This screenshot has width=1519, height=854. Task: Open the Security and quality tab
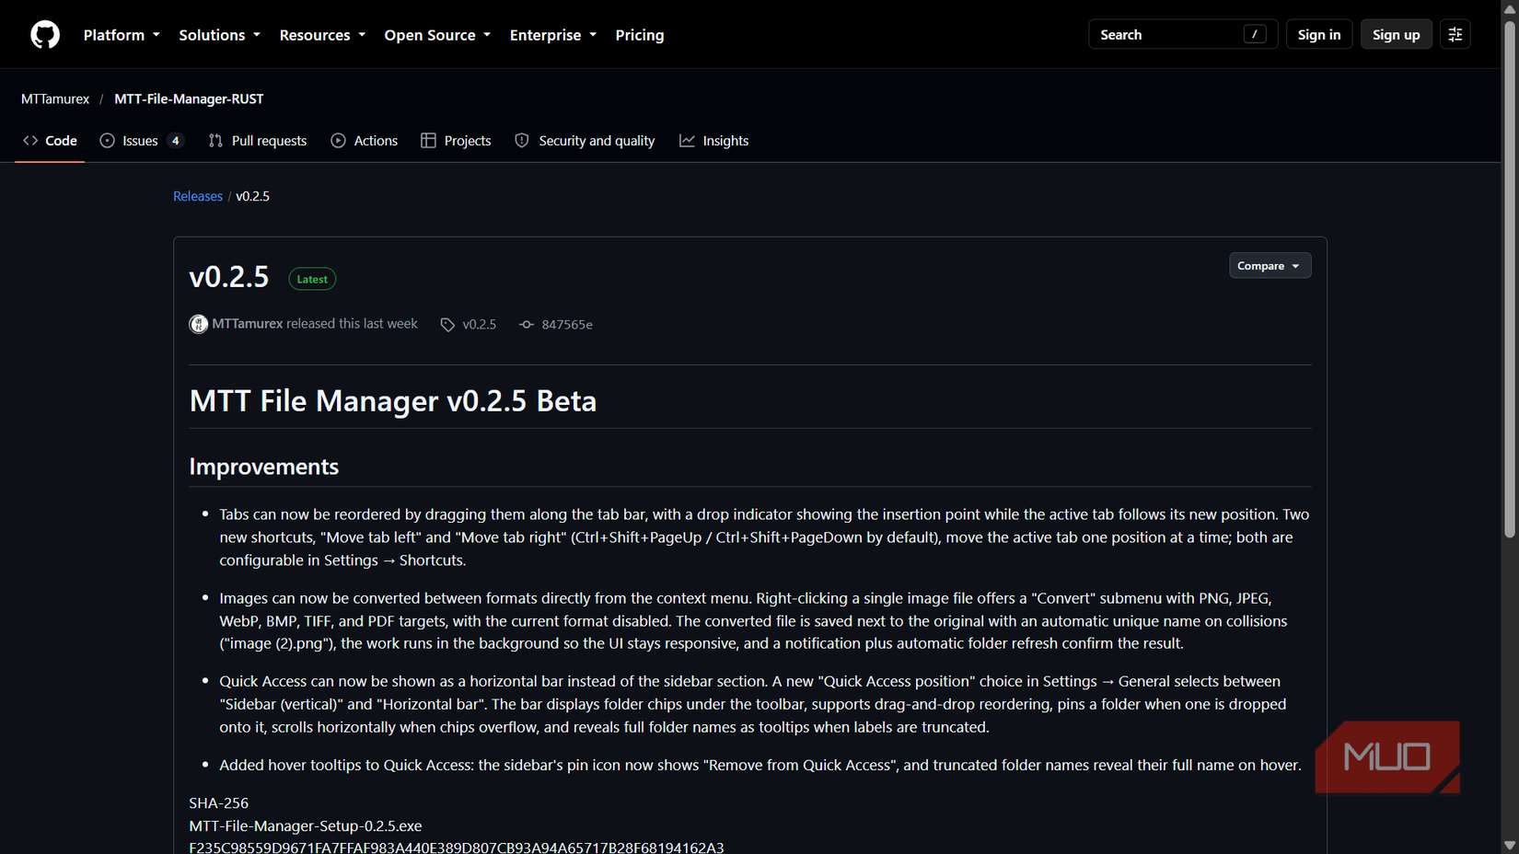coord(585,141)
